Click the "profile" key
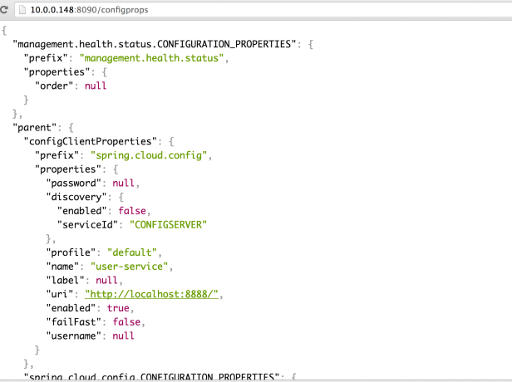Viewport: 512px width, 382px height. pyautogui.click(x=71, y=252)
